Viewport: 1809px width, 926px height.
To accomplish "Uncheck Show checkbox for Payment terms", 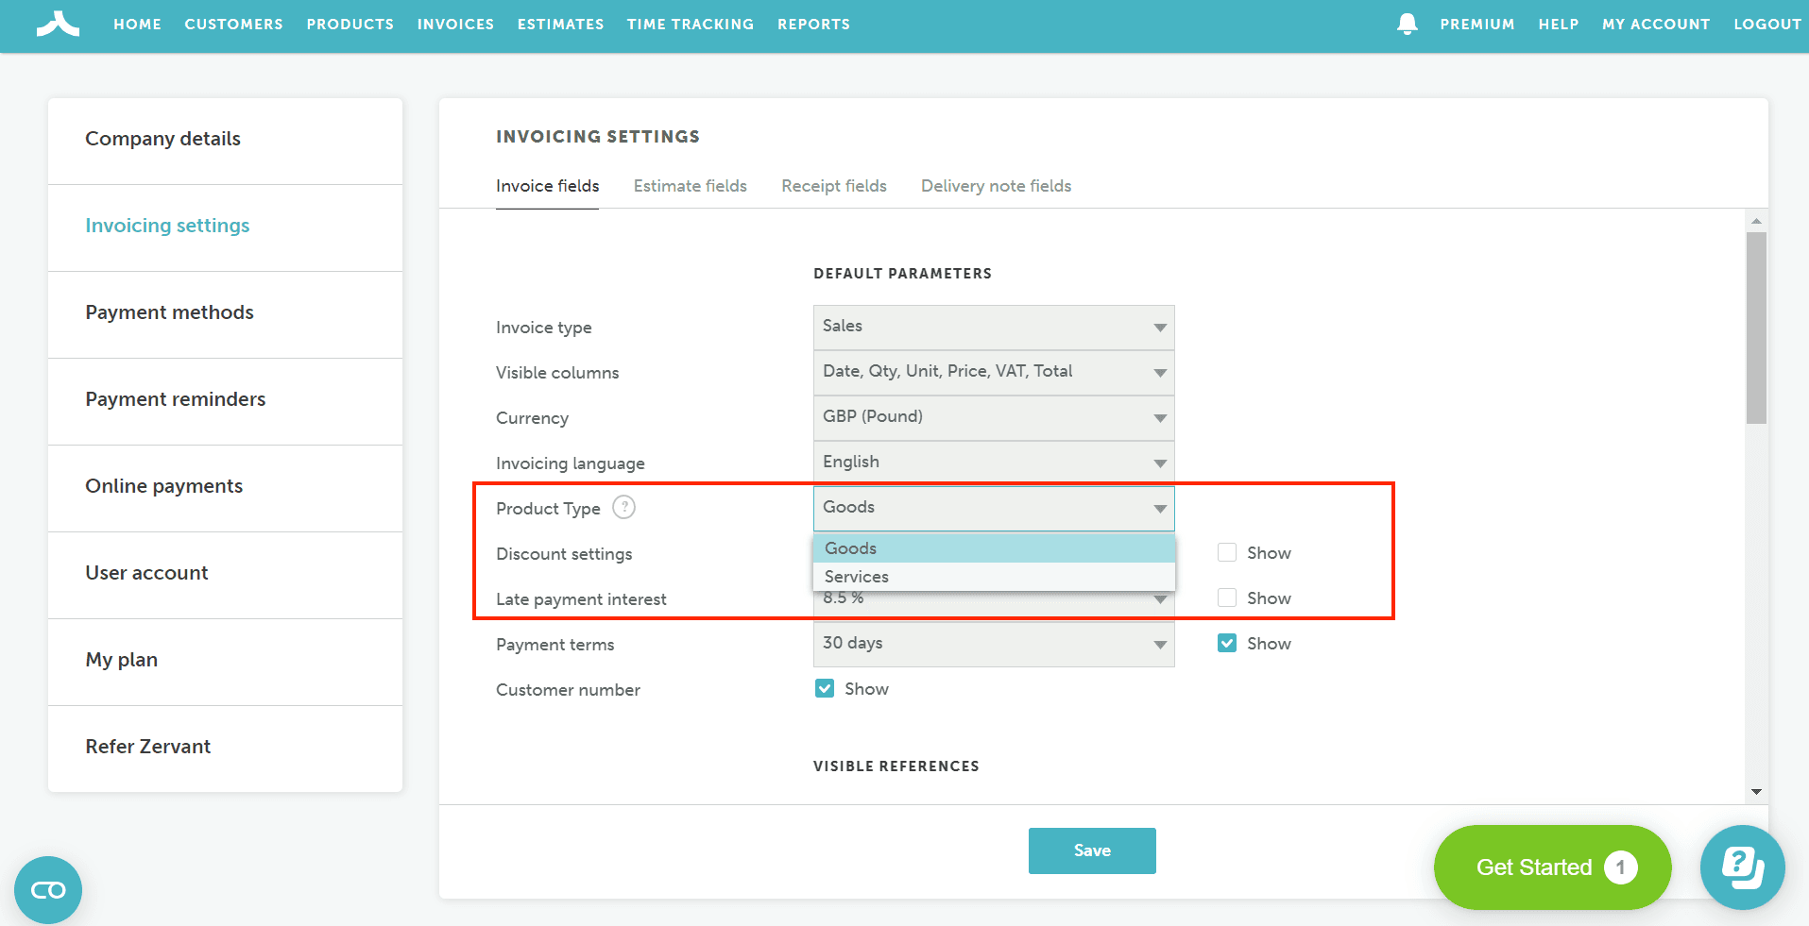I will (1227, 643).
